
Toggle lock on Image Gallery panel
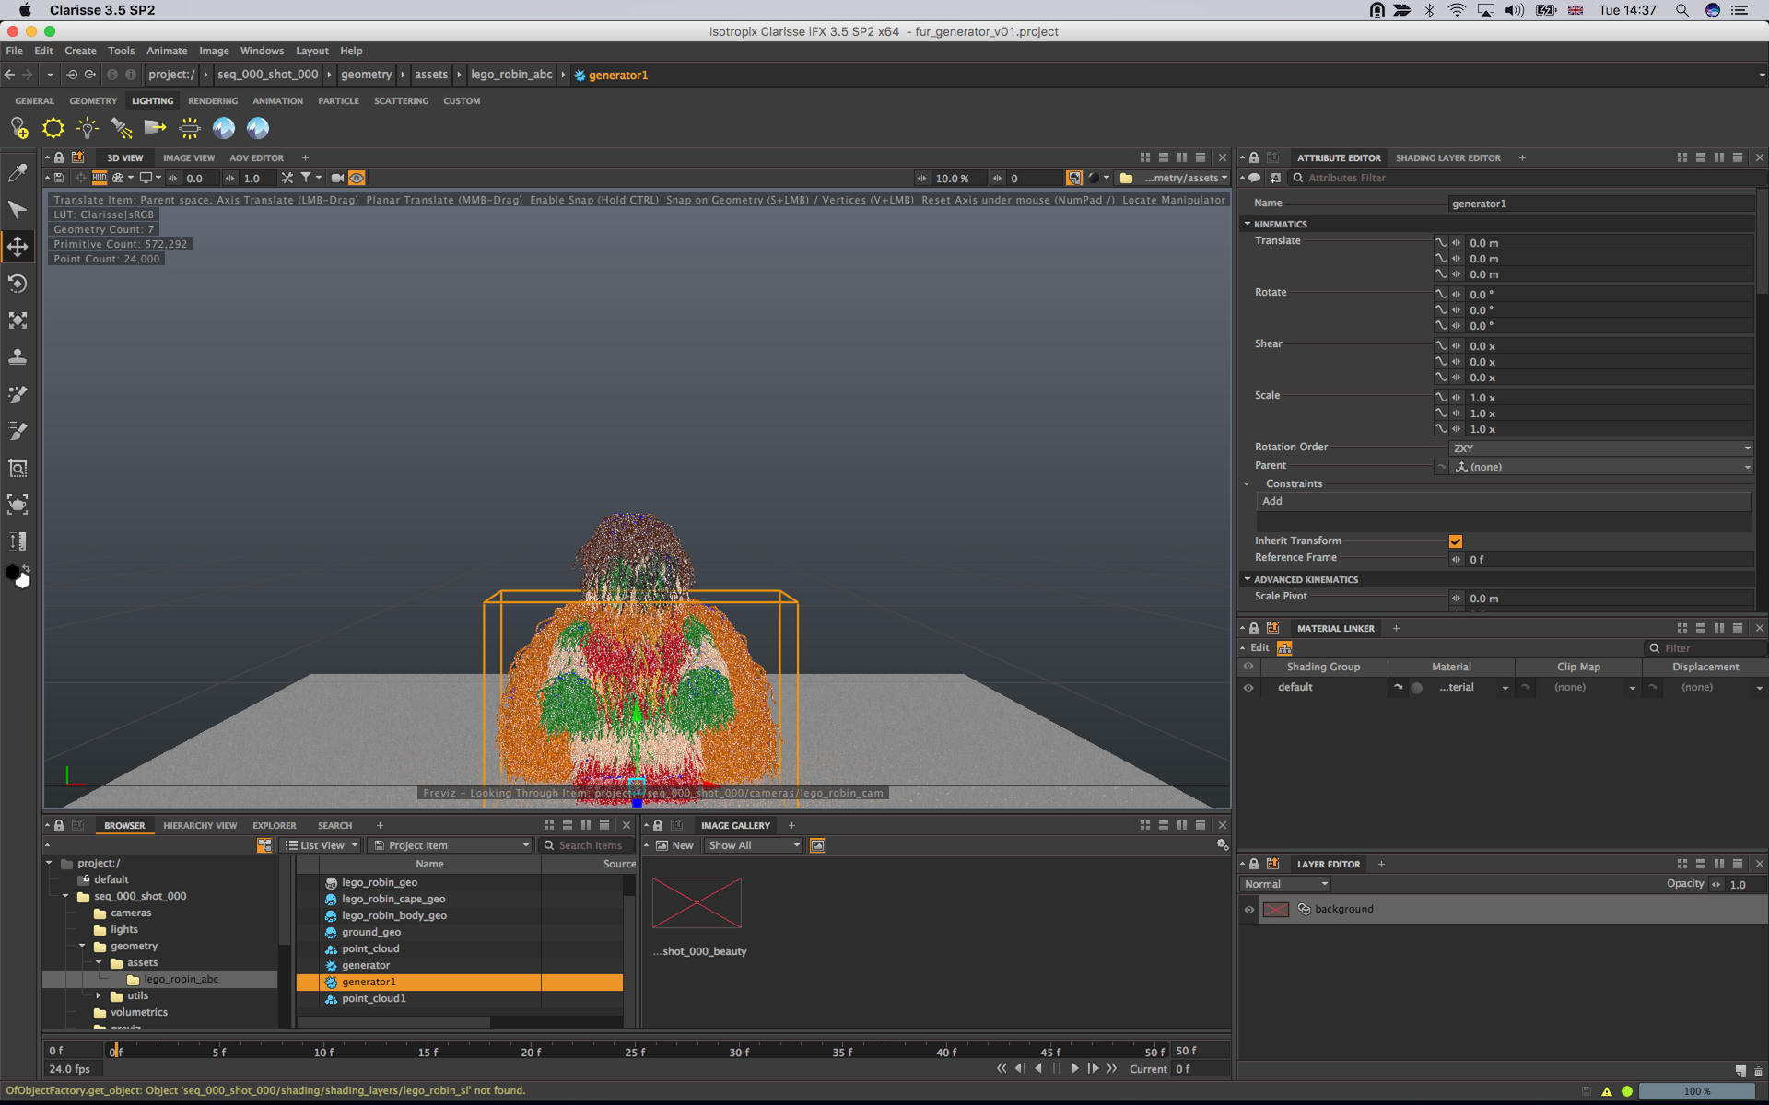tap(658, 825)
